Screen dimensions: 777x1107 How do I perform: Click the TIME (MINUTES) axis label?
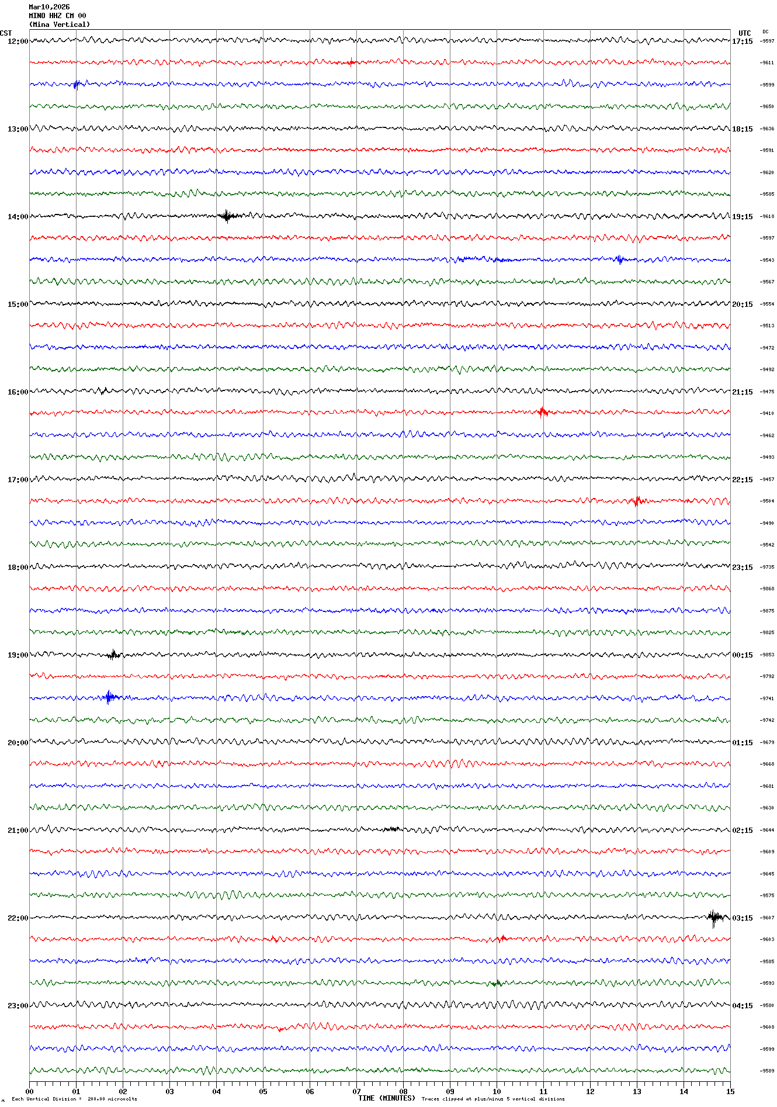click(386, 1098)
